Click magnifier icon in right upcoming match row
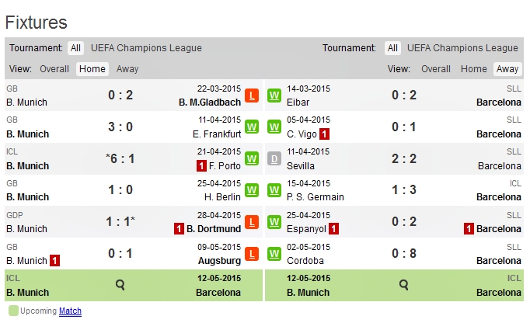The width and height of the screenshot is (530, 323). tap(404, 285)
